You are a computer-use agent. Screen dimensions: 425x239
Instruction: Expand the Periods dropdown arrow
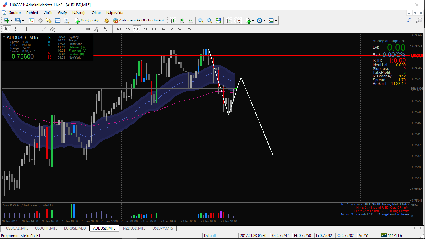[264, 21]
